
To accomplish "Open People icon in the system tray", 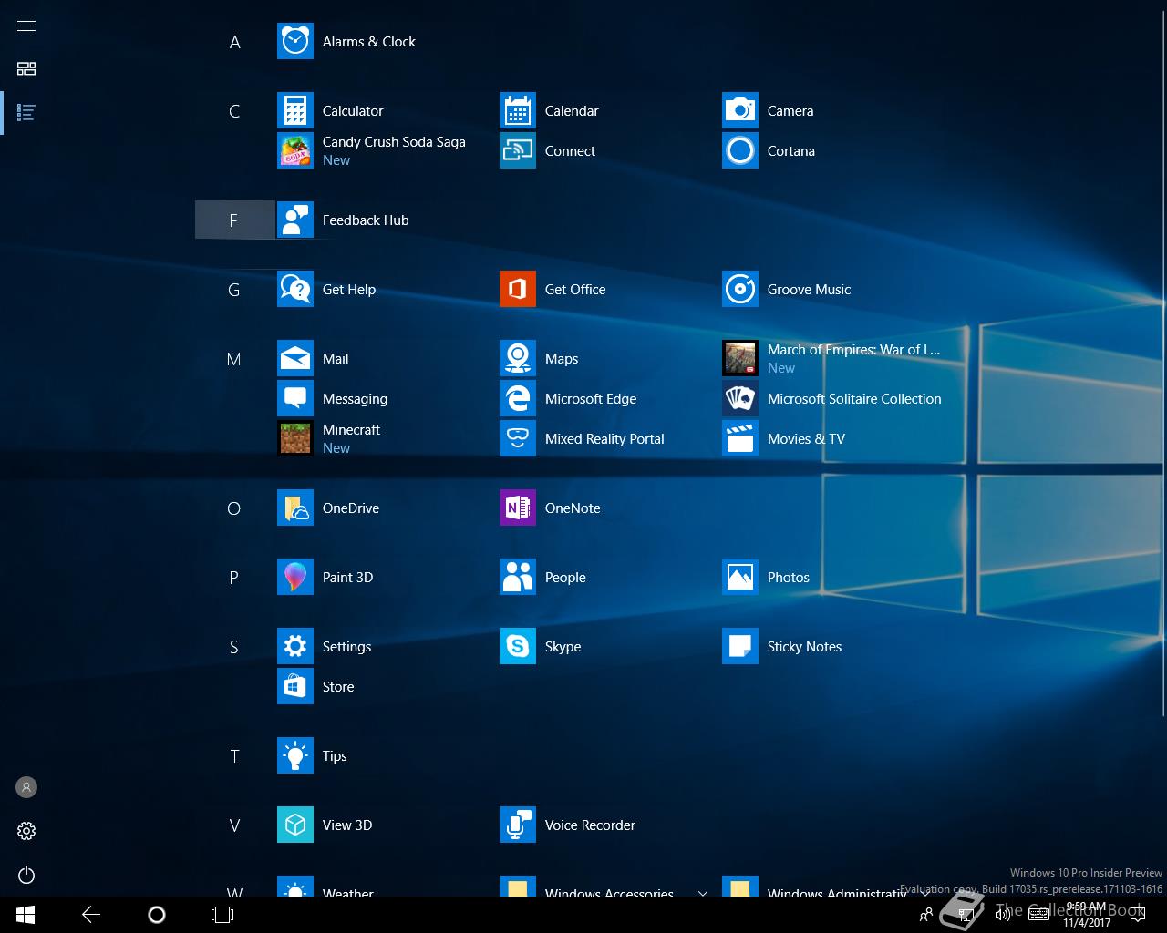I will click(926, 915).
